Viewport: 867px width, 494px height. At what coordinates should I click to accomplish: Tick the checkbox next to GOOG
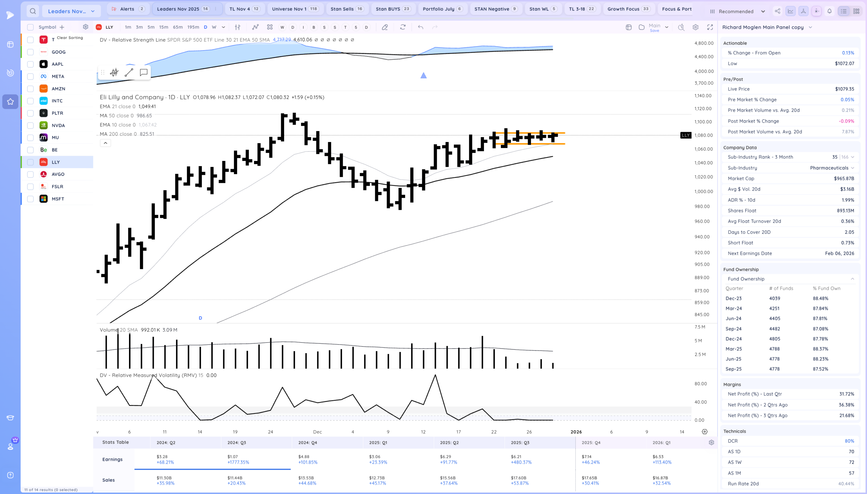click(x=30, y=52)
